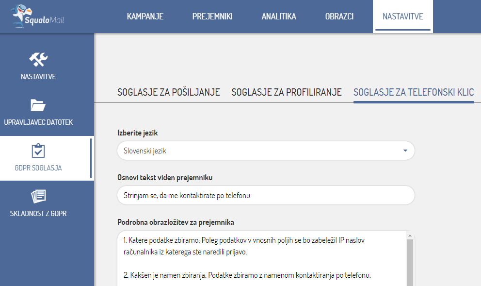Open the Analitika section
The height and width of the screenshot is (286, 481).
279,17
